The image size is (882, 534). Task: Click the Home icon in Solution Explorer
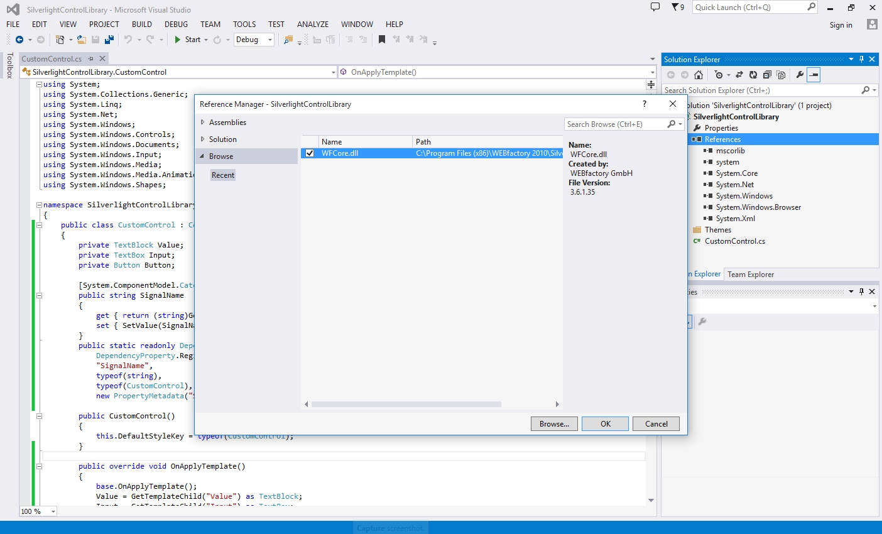click(698, 75)
